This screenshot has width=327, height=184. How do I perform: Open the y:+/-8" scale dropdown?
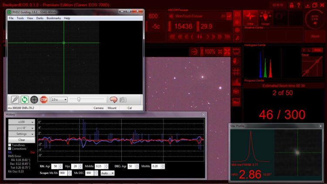(21, 128)
